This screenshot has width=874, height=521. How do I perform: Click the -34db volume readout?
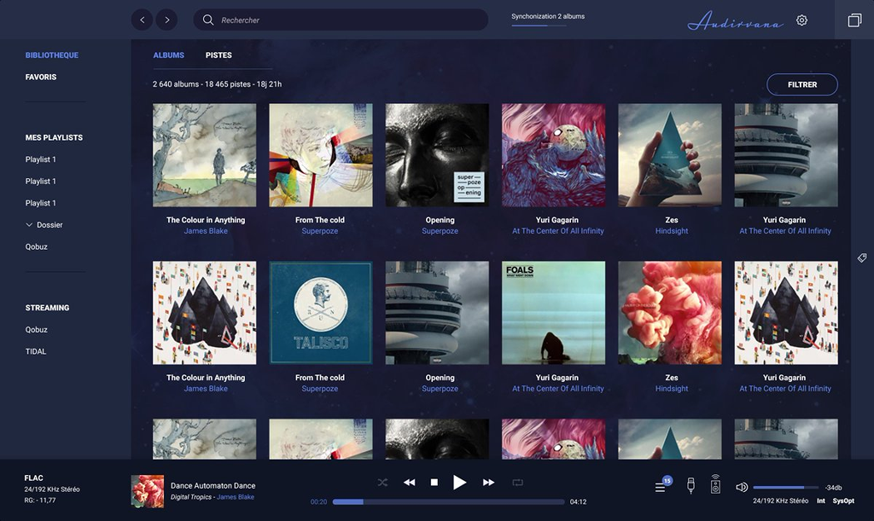pyautogui.click(x=833, y=488)
